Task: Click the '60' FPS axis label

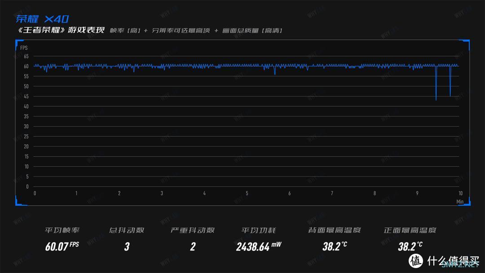Action: click(x=26, y=66)
